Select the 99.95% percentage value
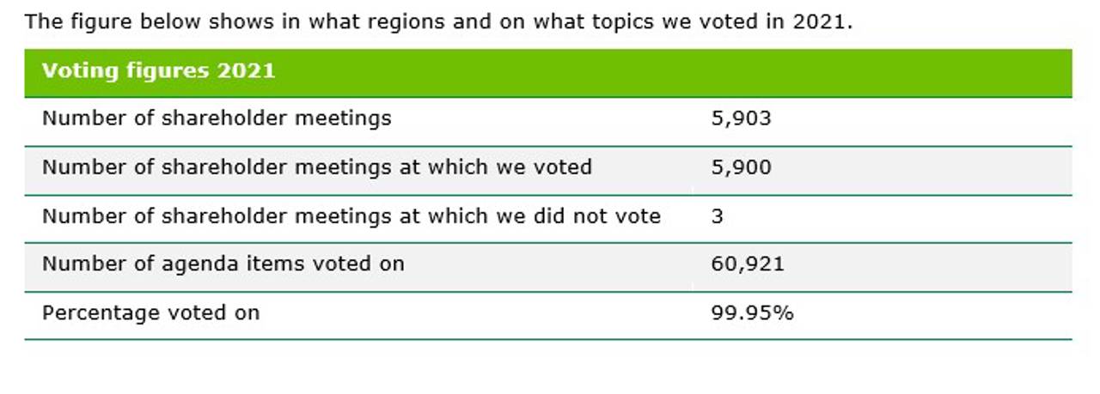 752,313
